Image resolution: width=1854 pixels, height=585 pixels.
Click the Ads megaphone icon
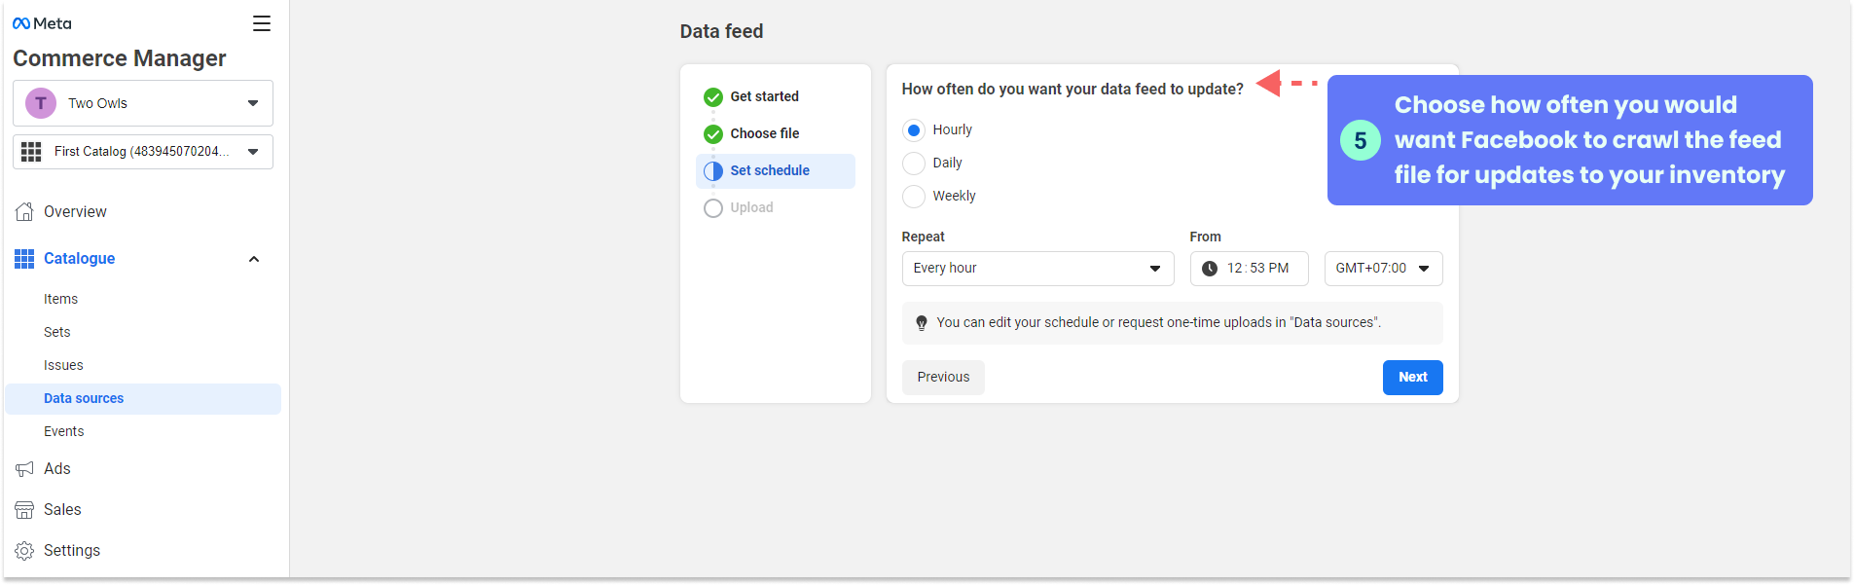click(x=24, y=469)
